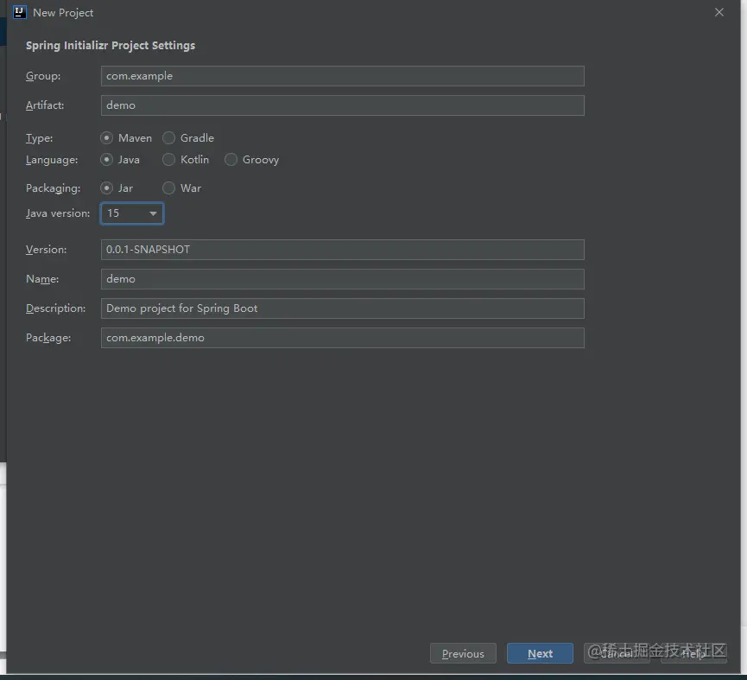Focus the Name text field
The height and width of the screenshot is (680, 747).
coord(343,279)
